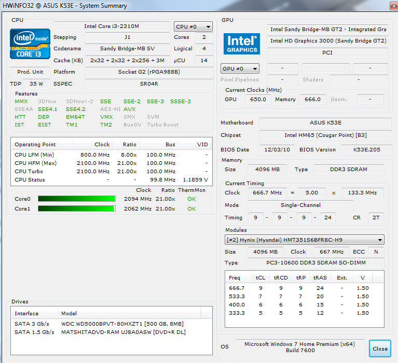Screen dimensions: 398x363
Task: Click the SSE4.2 feature label
Action: tap(76, 109)
